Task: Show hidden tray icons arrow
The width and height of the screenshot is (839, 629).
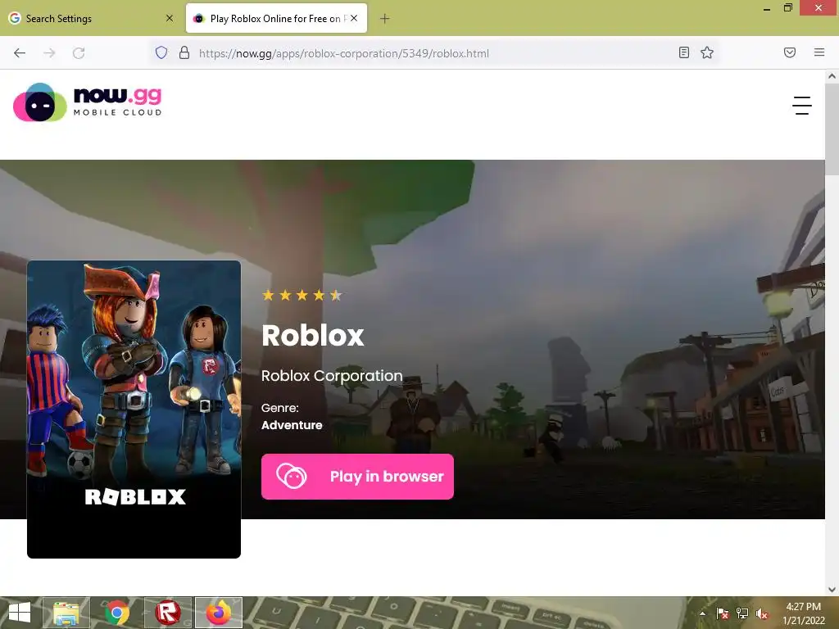Action: pos(702,613)
